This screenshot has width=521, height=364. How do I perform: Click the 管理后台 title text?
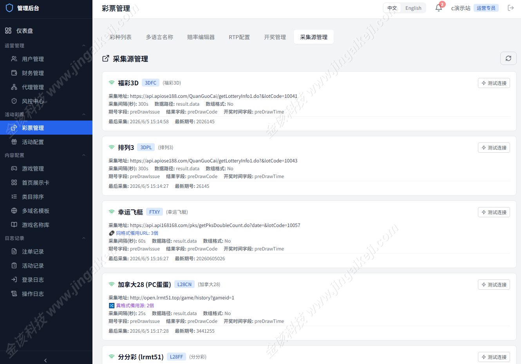click(x=28, y=8)
